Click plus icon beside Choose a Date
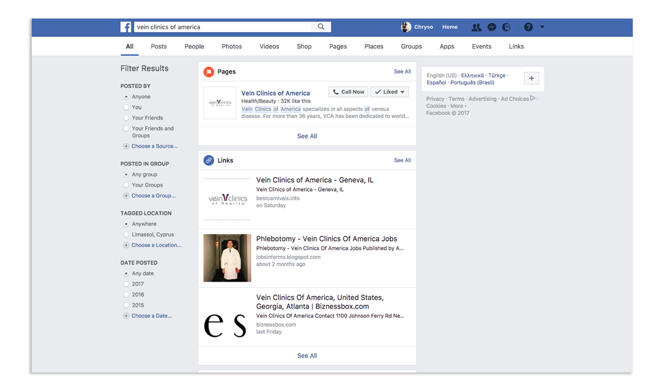This screenshot has width=664, height=391. pos(126,316)
